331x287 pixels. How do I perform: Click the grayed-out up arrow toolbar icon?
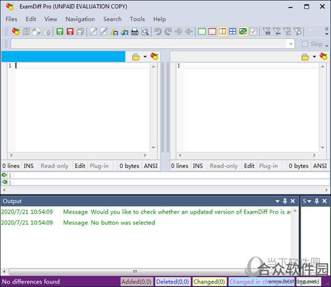[310, 32]
